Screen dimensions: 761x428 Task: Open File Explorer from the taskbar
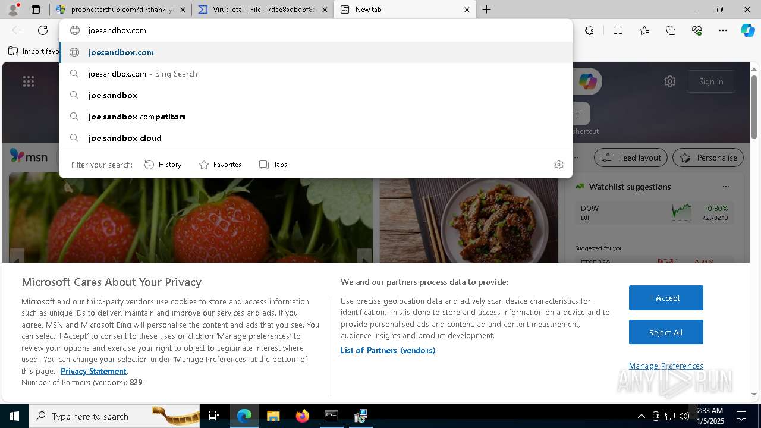tap(273, 416)
